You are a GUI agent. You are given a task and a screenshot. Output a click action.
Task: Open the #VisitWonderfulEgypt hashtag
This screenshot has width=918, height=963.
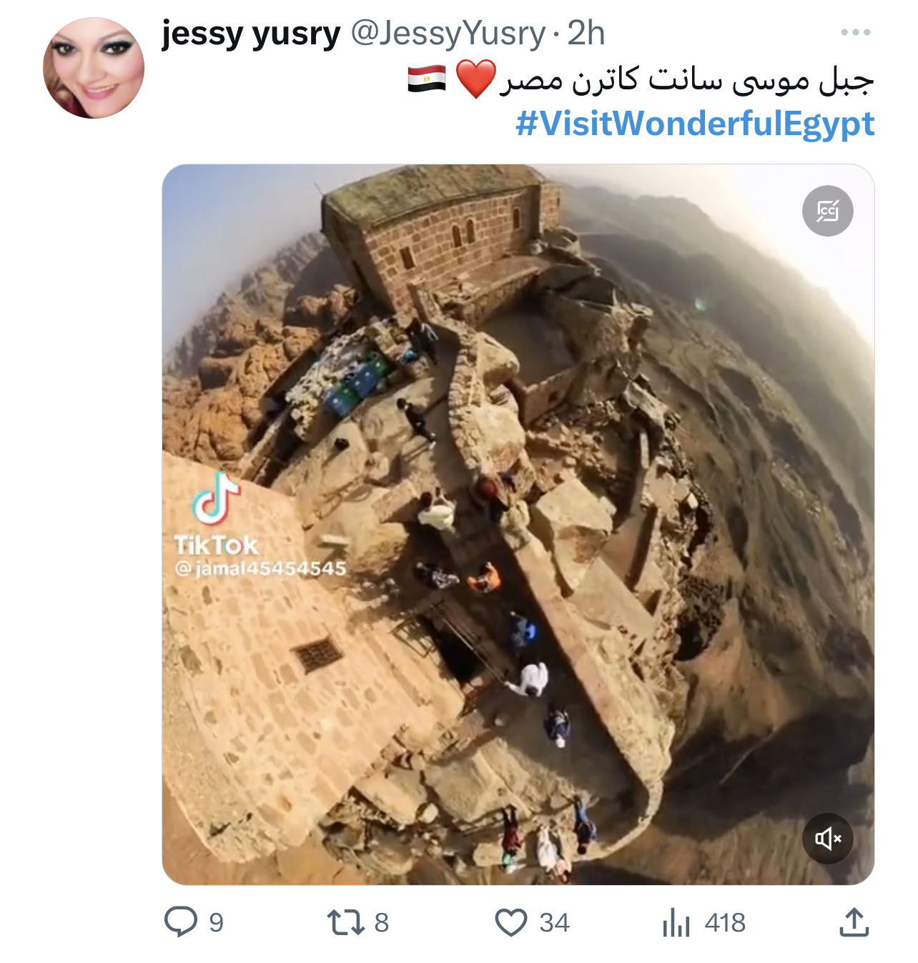click(x=695, y=124)
